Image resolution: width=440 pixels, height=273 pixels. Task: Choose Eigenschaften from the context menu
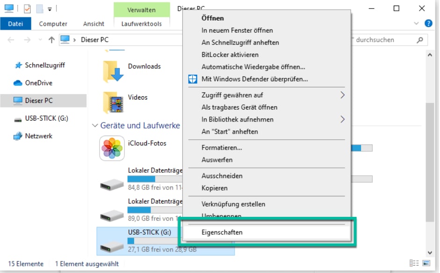222,232
